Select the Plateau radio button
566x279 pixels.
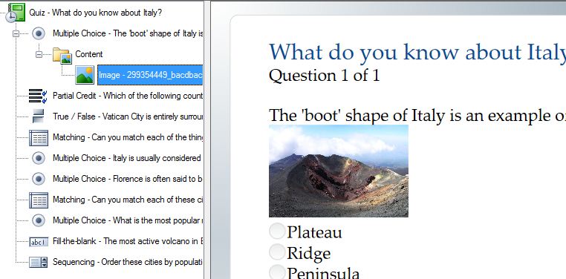tap(277, 232)
